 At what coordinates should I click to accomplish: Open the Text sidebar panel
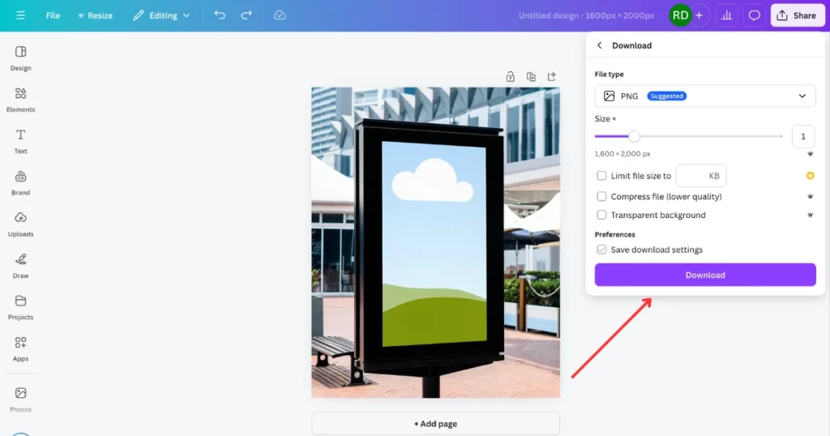point(20,141)
